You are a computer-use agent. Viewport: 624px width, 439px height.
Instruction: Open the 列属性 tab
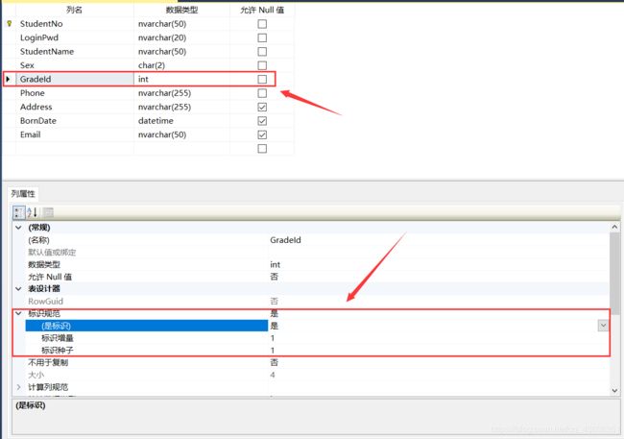23,194
